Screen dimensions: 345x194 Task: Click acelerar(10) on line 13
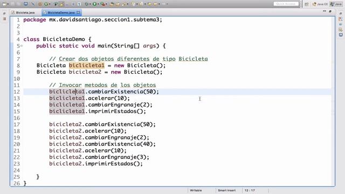pyautogui.click(x=107, y=98)
